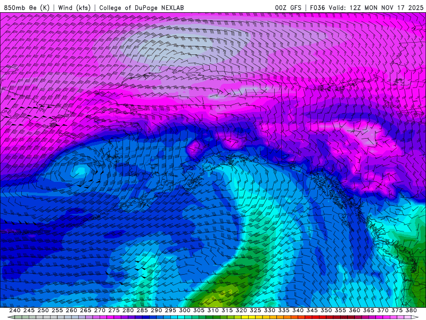The height and width of the screenshot is (320, 426).
Task: Click the 340 colorbar scale label
Action: click(x=298, y=310)
